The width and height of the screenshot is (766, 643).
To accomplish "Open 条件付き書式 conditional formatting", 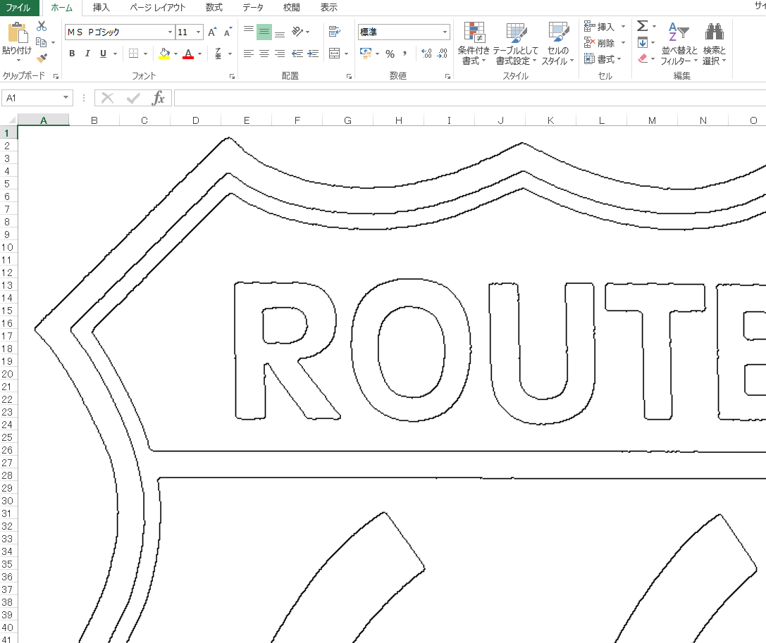I will [474, 44].
